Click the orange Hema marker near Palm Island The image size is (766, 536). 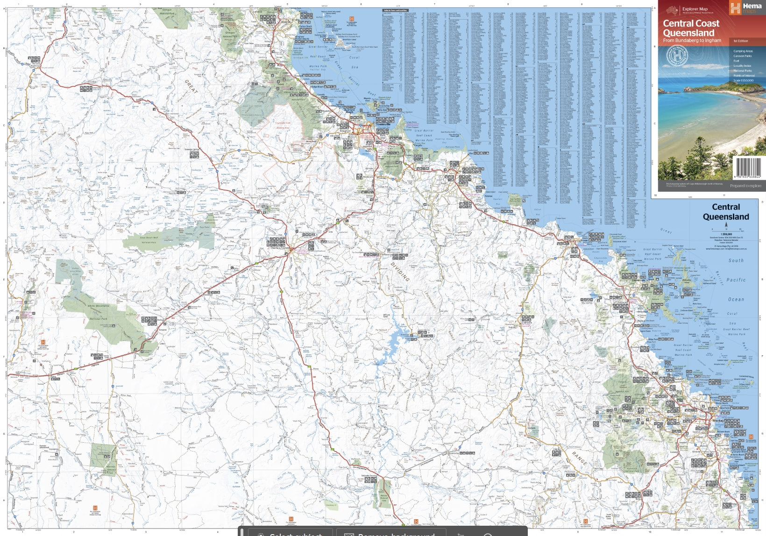tap(352, 19)
